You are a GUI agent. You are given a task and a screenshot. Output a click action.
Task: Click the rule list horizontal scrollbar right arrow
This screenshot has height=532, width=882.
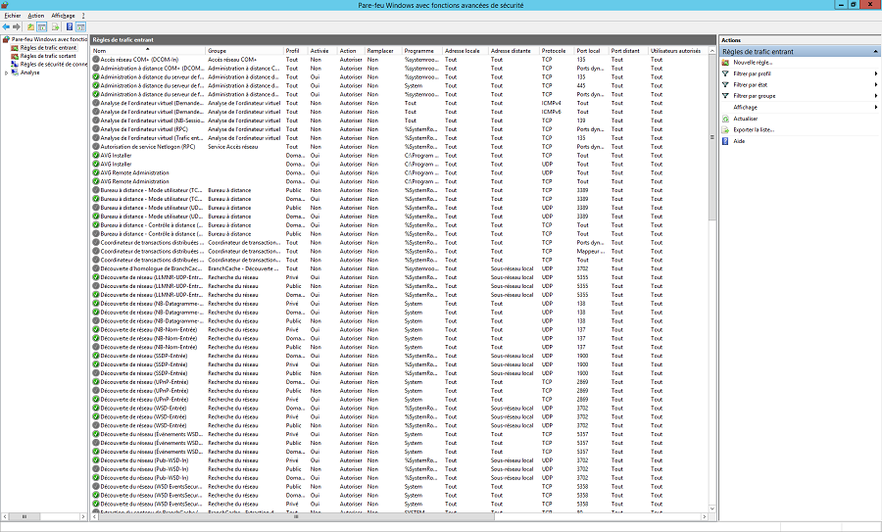(704, 516)
